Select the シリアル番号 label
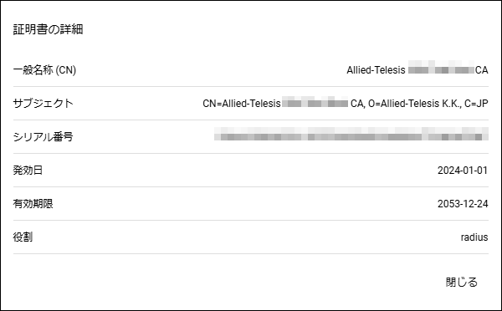Viewport: 502px width, 311px height. (44, 136)
